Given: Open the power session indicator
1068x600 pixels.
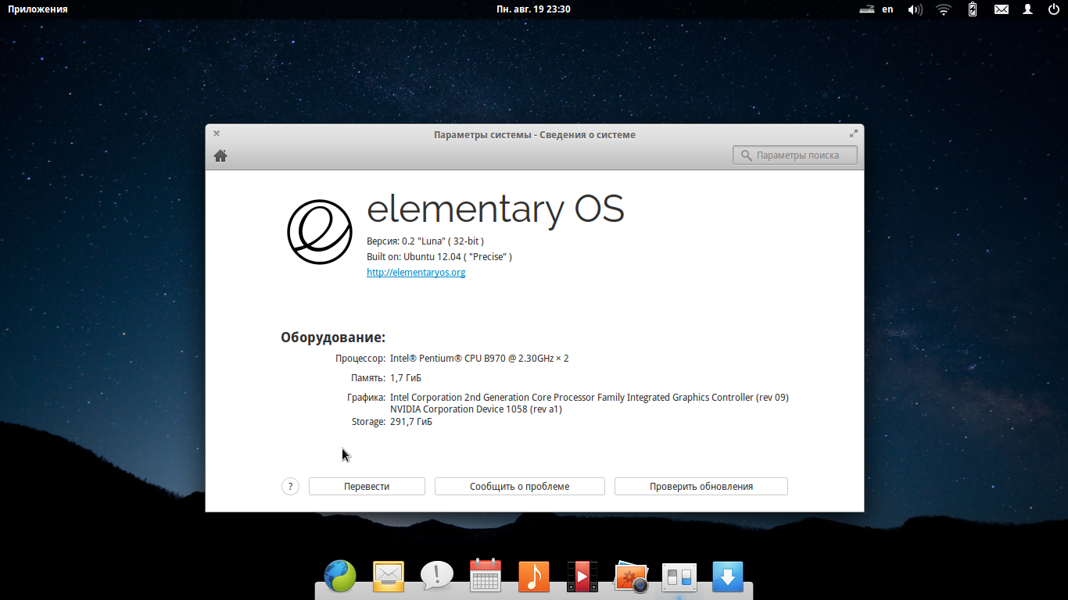Looking at the screenshot, I should point(1054,9).
